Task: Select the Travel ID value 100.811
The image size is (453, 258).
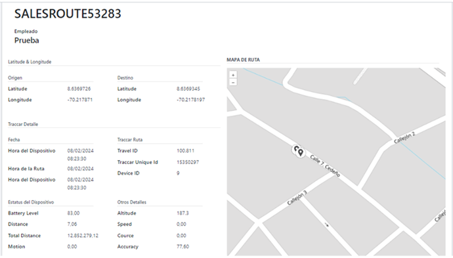Action: point(185,150)
